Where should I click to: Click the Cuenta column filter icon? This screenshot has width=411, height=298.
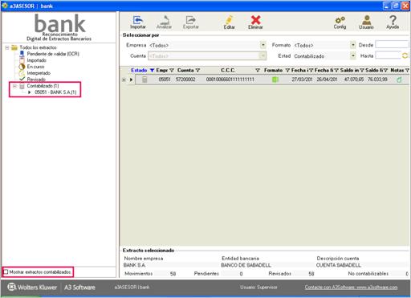[x=197, y=70]
